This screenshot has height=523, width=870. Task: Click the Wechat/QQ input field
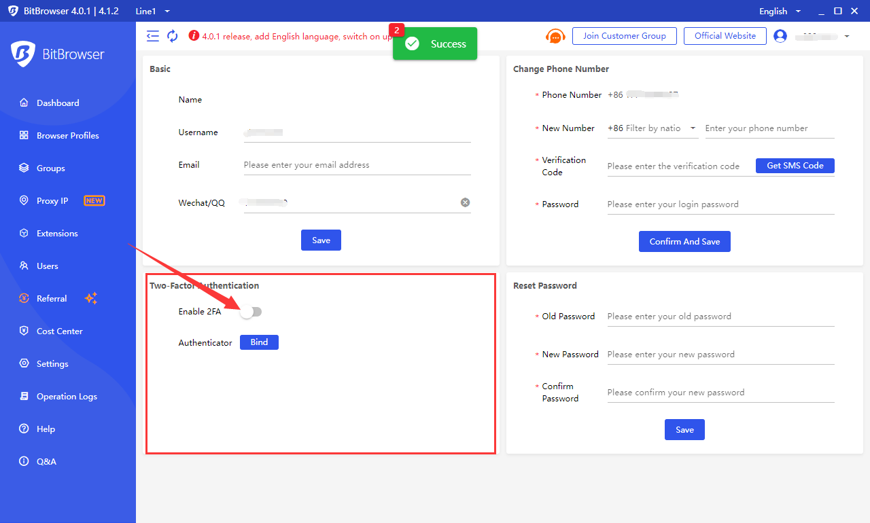(x=357, y=202)
